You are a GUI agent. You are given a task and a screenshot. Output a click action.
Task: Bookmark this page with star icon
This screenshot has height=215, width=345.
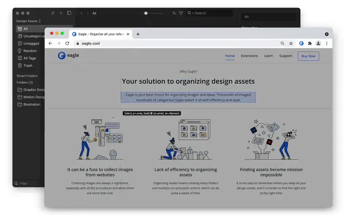coord(291,43)
